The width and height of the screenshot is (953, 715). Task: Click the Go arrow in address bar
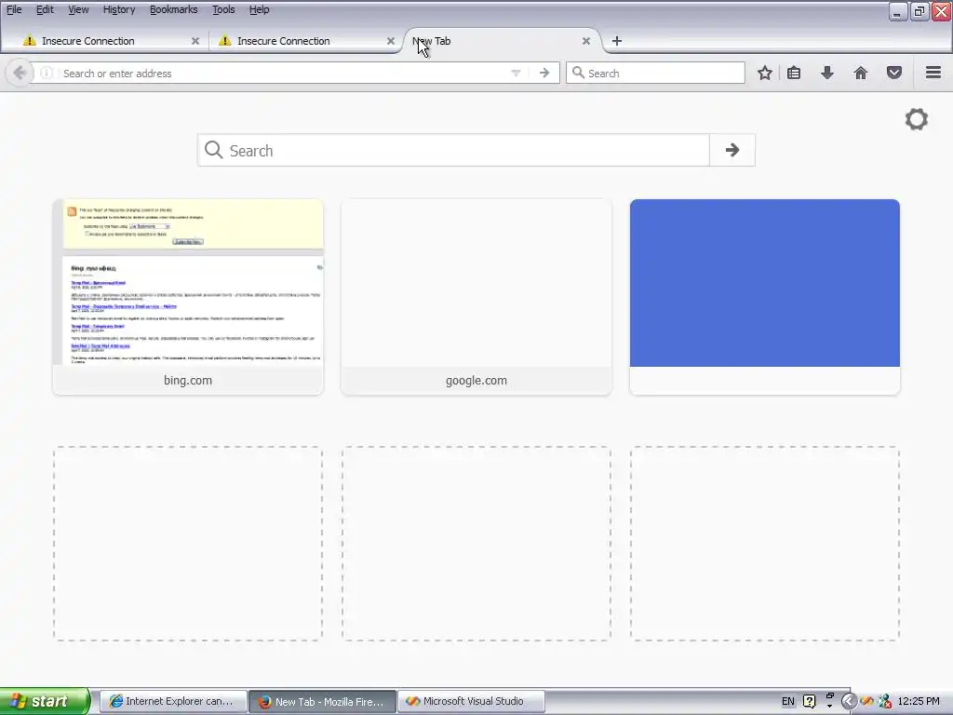(544, 73)
